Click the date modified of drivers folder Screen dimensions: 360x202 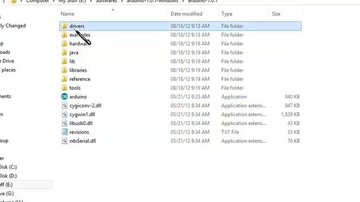click(x=190, y=26)
